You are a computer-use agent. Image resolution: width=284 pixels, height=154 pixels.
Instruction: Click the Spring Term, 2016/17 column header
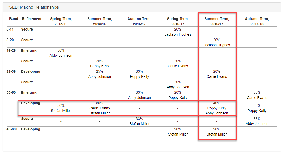click(178, 21)
